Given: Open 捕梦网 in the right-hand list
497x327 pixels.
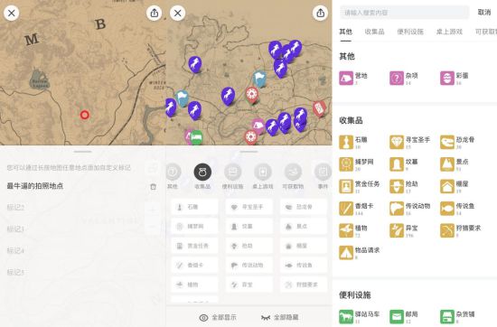Looking at the screenshot, I should point(355,164).
